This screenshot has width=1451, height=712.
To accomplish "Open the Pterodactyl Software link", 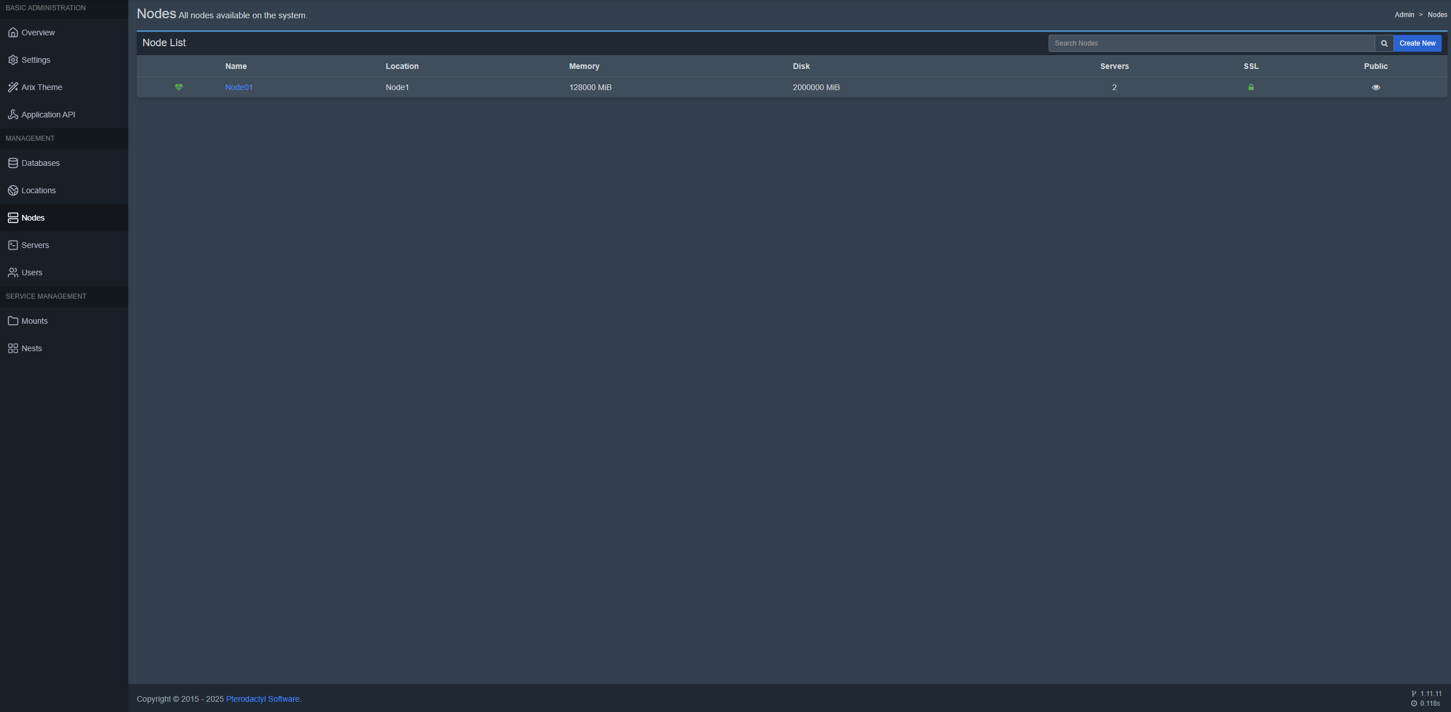I will click(x=263, y=699).
